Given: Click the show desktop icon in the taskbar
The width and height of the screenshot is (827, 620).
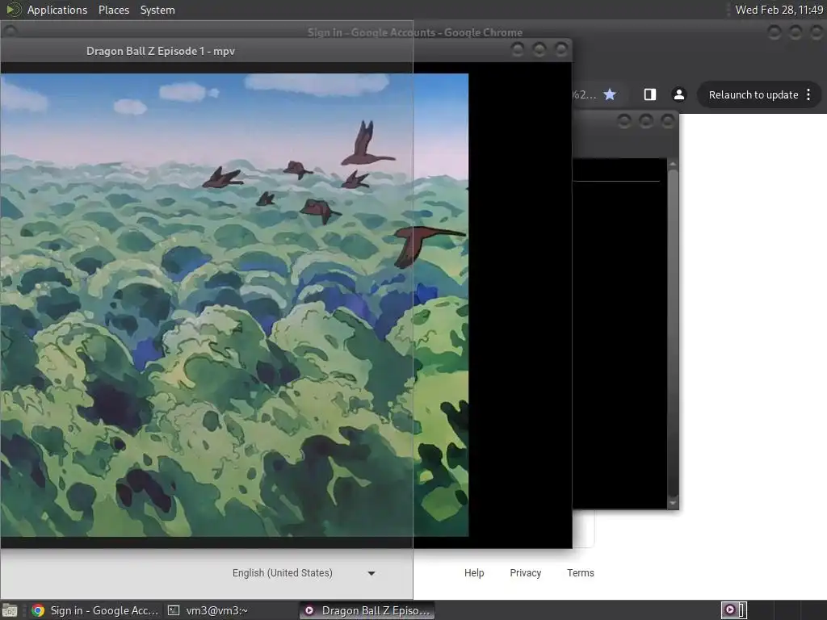Looking at the screenshot, I should [10, 610].
